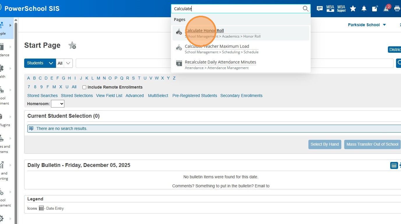Click the student search text field
401x224 pixels.
(234, 63)
